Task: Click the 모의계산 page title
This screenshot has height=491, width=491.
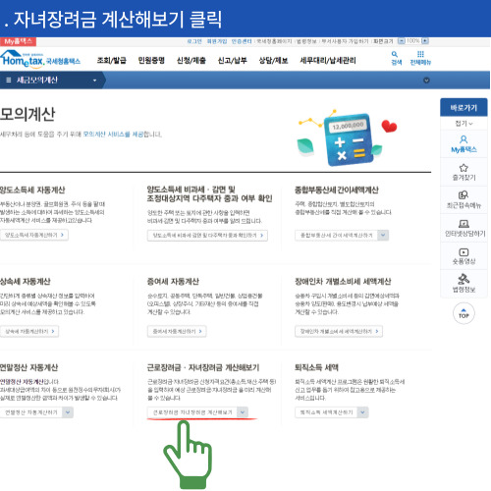Action: 27,115
